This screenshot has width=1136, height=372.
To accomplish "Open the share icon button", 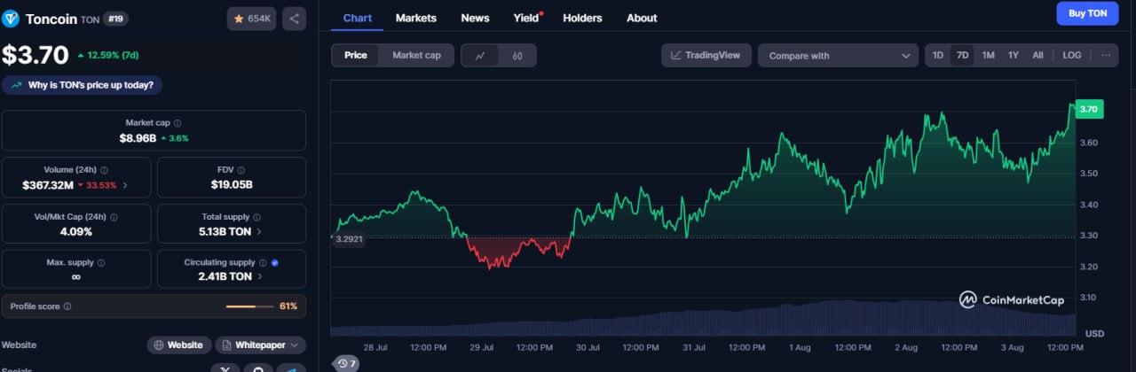I will pyautogui.click(x=295, y=19).
